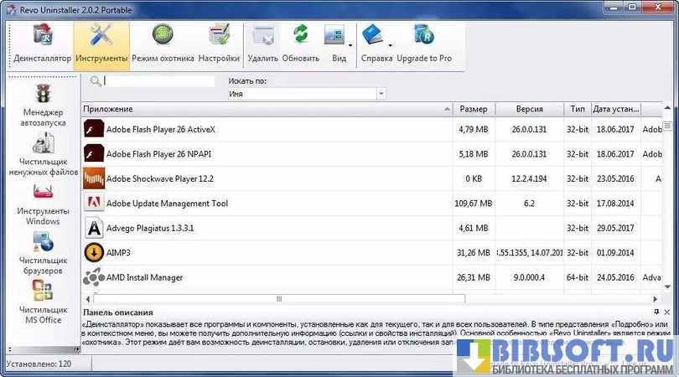
Task: Expand the Вид dropdown arrow
Action: pyautogui.click(x=350, y=44)
